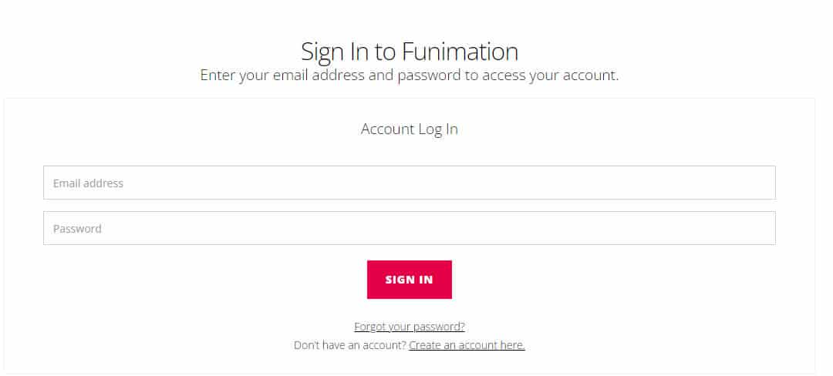833x376 pixels.
Task: Activate the second text field in the form
Action: (409, 228)
